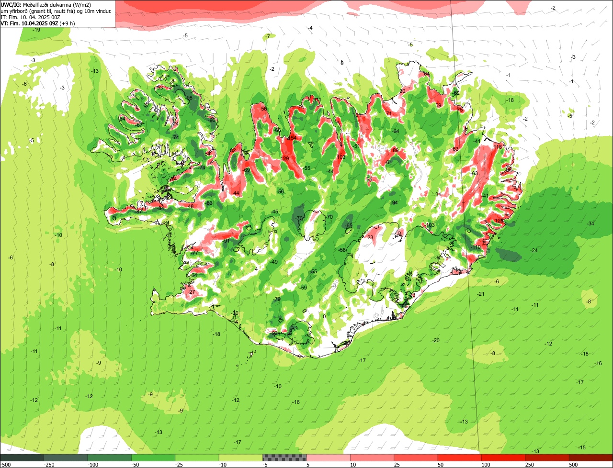Click the '100' legend scale label
613x468 pixels.
coord(486,465)
